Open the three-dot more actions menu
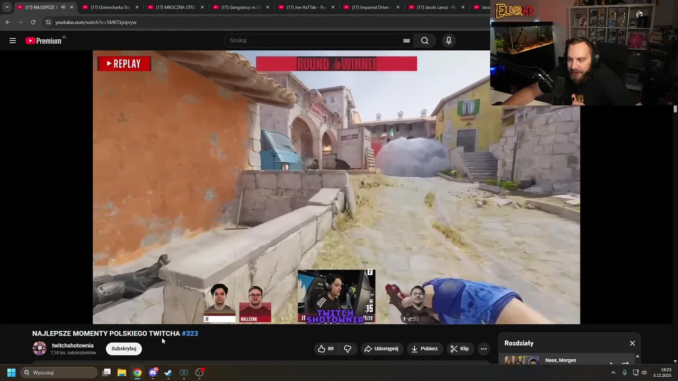 (x=483, y=349)
